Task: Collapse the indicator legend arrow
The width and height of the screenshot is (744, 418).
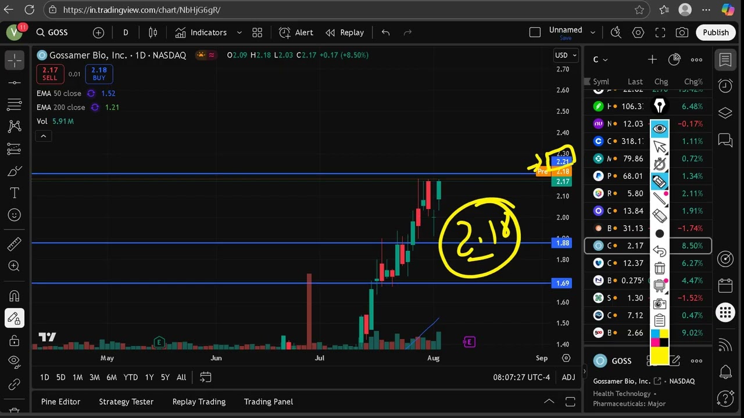Action: pyautogui.click(x=44, y=136)
